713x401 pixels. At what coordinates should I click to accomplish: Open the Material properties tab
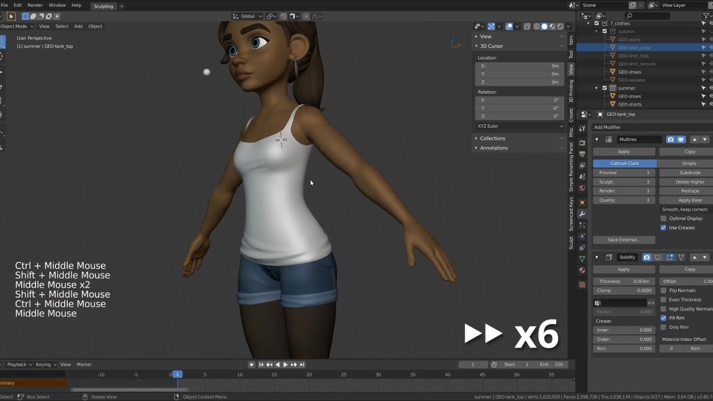[x=582, y=270]
